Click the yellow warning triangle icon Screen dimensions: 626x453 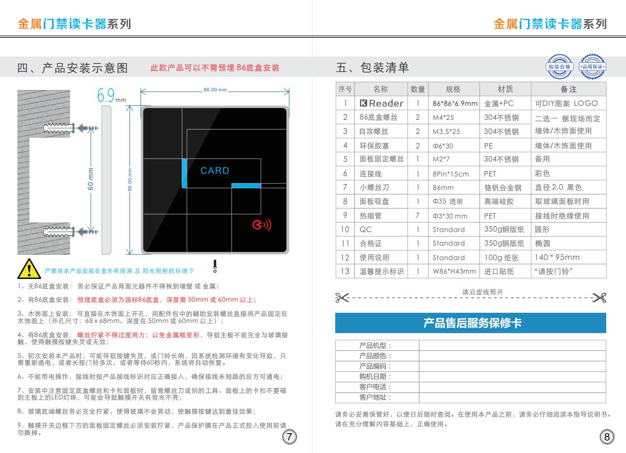pos(29,269)
